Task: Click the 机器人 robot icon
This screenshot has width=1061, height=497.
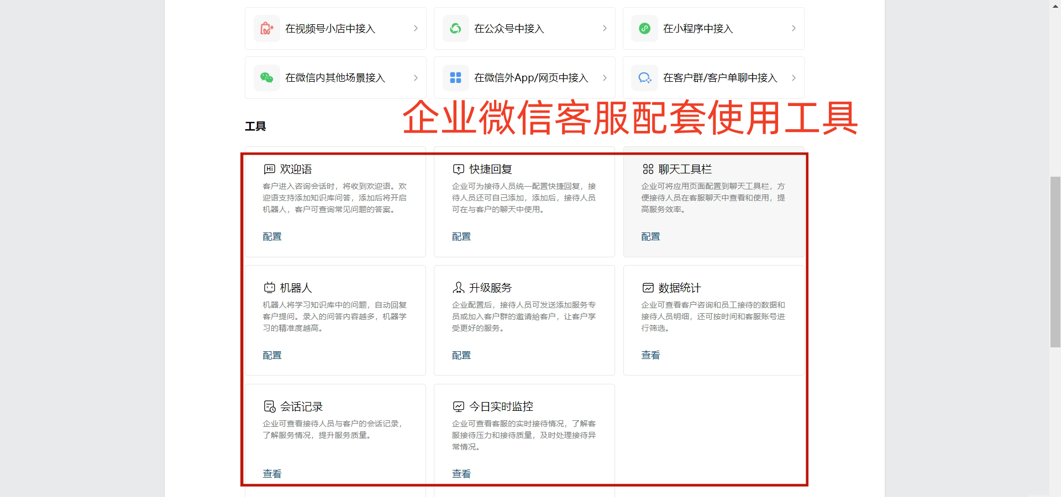Action: click(x=269, y=288)
